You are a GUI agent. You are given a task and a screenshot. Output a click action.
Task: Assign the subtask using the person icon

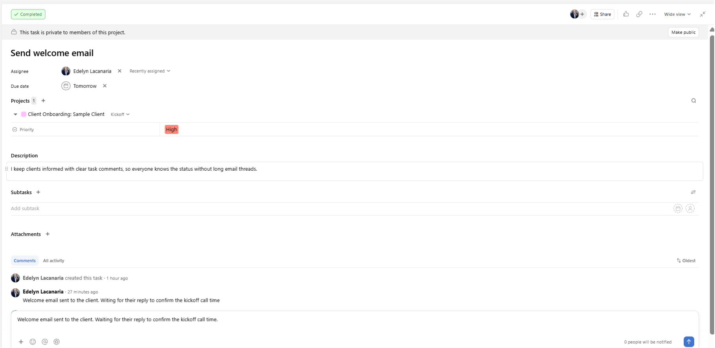[690, 209]
